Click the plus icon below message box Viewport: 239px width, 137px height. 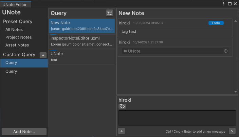[x=122, y=131]
